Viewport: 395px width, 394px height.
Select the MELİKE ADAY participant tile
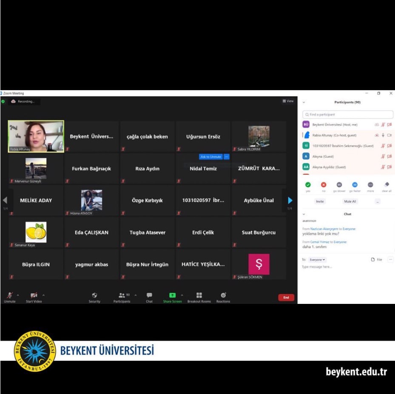click(36, 200)
